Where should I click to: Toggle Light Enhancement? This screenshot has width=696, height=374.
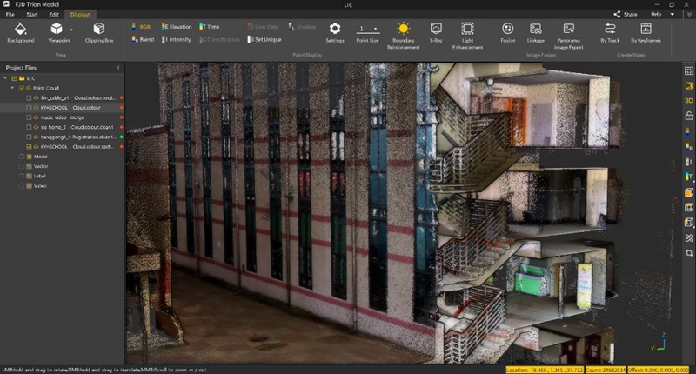click(467, 36)
